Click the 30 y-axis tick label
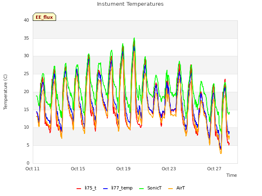Screen dimensions: 262x196 [x=26, y=56]
